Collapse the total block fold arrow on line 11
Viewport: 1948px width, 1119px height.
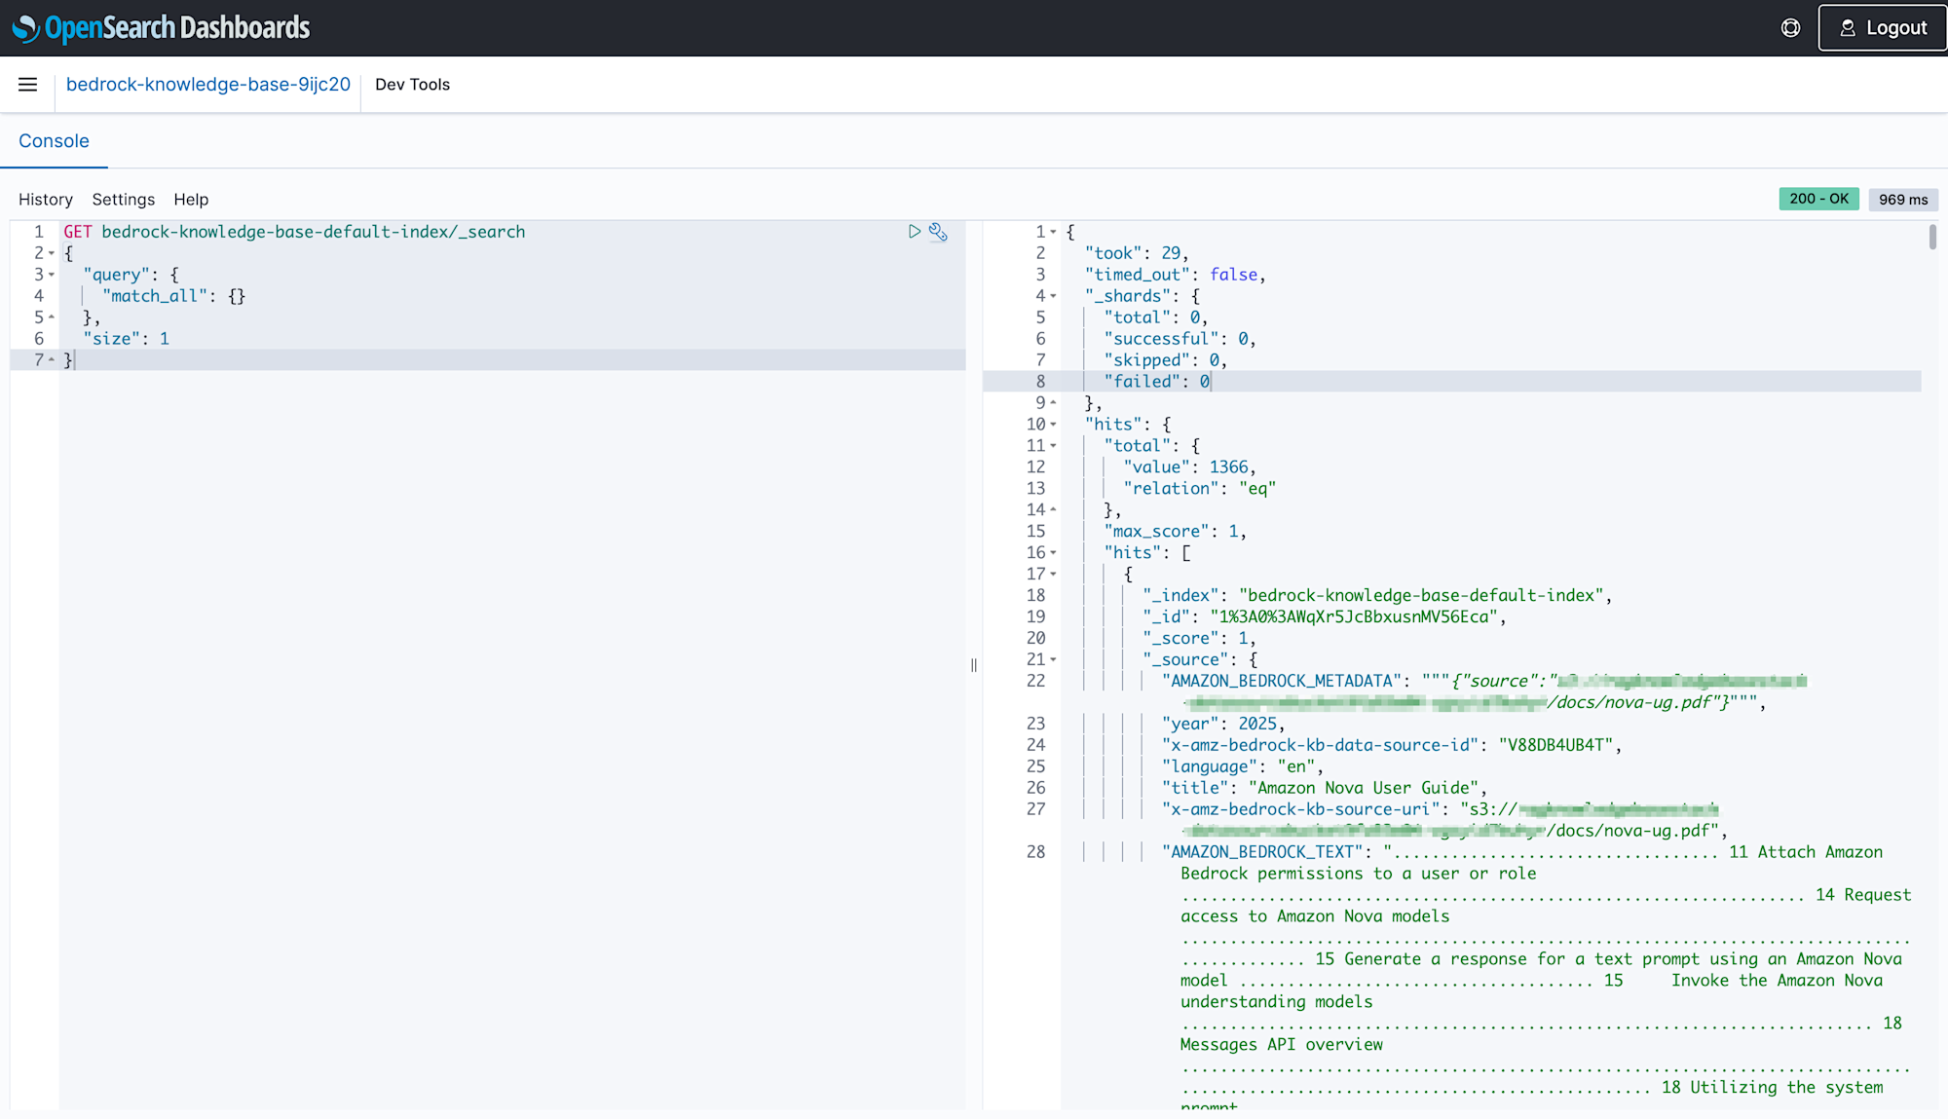1053,446
